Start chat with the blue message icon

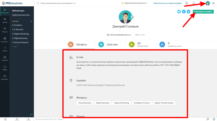[x=179, y=11]
